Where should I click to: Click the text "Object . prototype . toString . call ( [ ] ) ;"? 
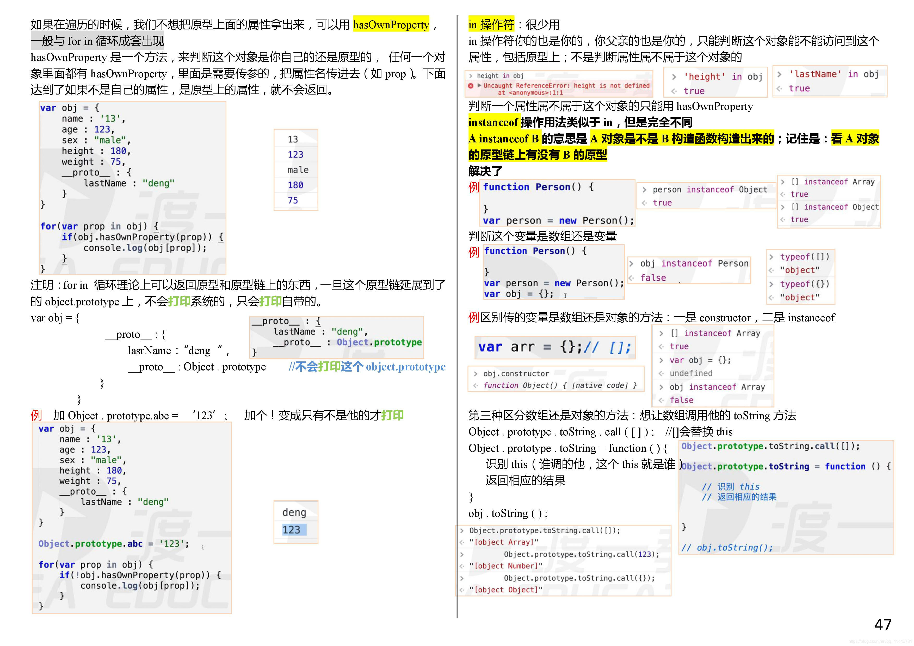561,432
